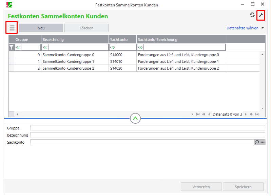Screen dimensions: 271x196
Task: Jump to the first record
Action: tap(198, 115)
